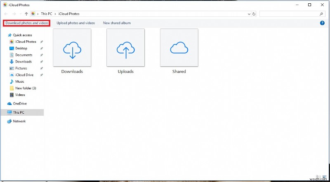The width and height of the screenshot is (330, 182).
Task: Open the blue help question mark icon
Action: (x=322, y=23)
